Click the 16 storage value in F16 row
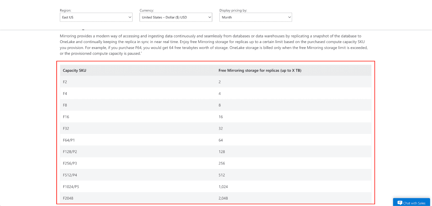This screenshot has width=432, height=206. click(221, 117)
